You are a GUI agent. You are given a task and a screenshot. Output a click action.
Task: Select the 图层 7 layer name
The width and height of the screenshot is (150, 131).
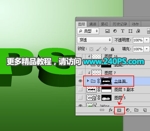(x=110, y=73)
